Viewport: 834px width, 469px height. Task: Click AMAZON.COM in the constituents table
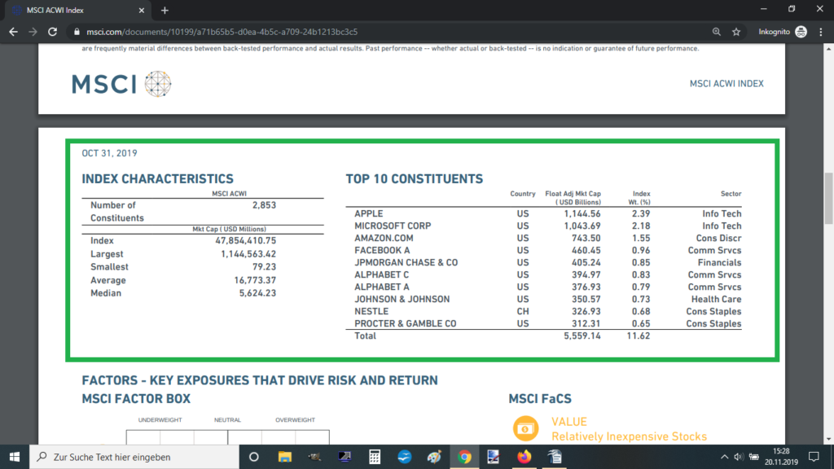384,239
